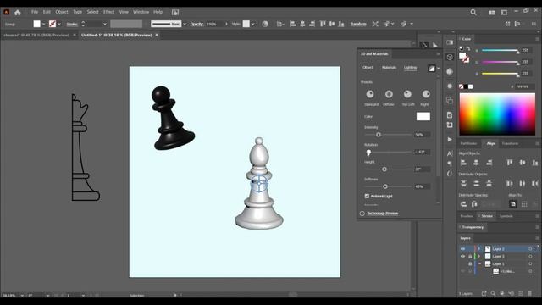The height and width of the screenshot is (305, 542).
Task: Click horizontal distribute left icon
Action: pyautogui.click(x=510, y=184)
